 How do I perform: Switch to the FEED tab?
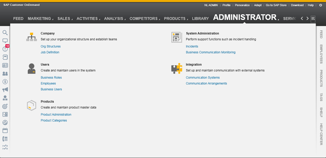pyautogui.click(x=18, y=19)
